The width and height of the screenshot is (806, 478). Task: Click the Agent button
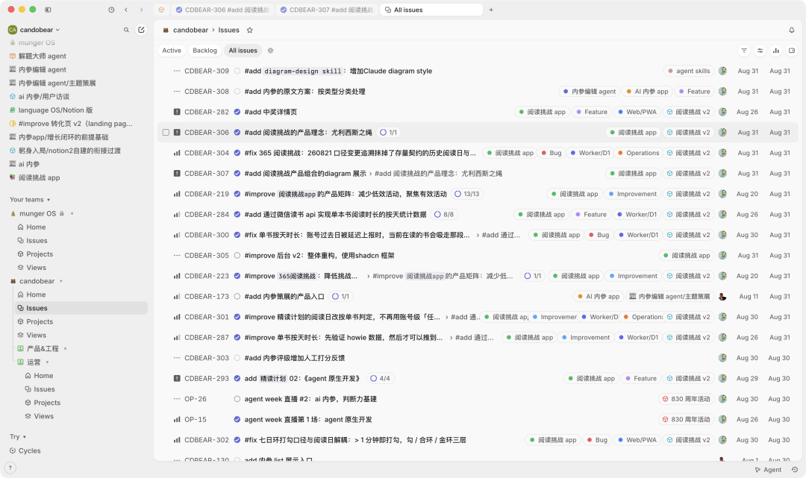tap(768, 470)
